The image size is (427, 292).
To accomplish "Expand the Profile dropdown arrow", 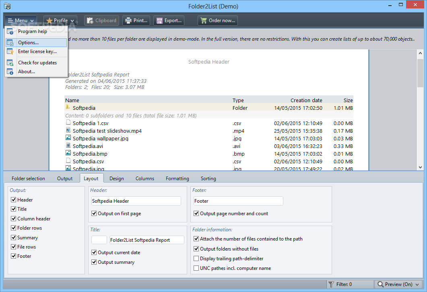I will click(x=72, y=21).
